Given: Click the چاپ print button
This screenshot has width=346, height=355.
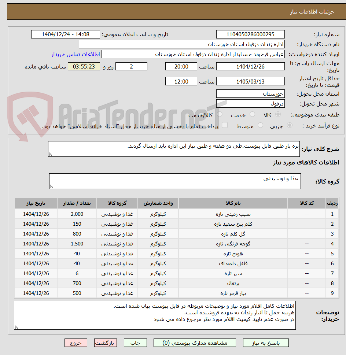Looking at the screenshot, I should click(135, 343).
